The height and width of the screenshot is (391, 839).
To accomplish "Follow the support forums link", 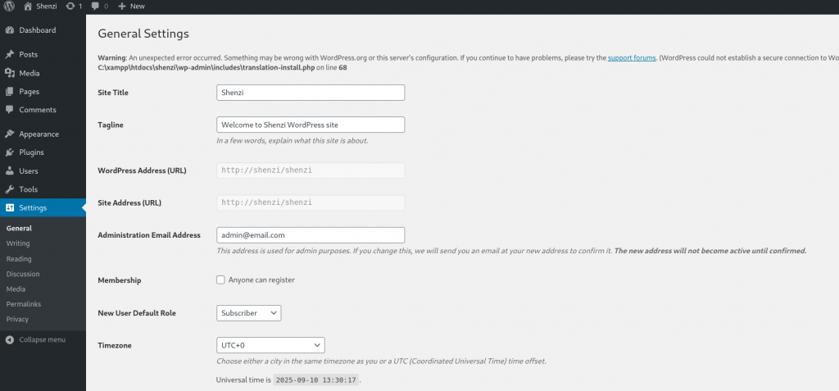I will [x=632, y=58].
